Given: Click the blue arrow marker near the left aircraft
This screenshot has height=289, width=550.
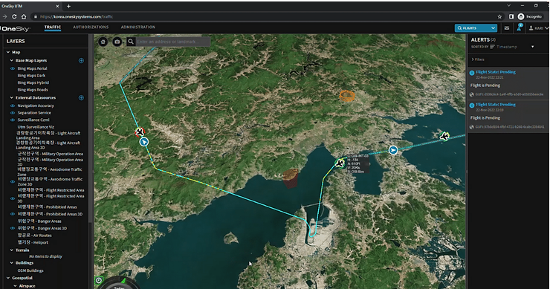Looking at the screenshot, I should click(143, 142).
